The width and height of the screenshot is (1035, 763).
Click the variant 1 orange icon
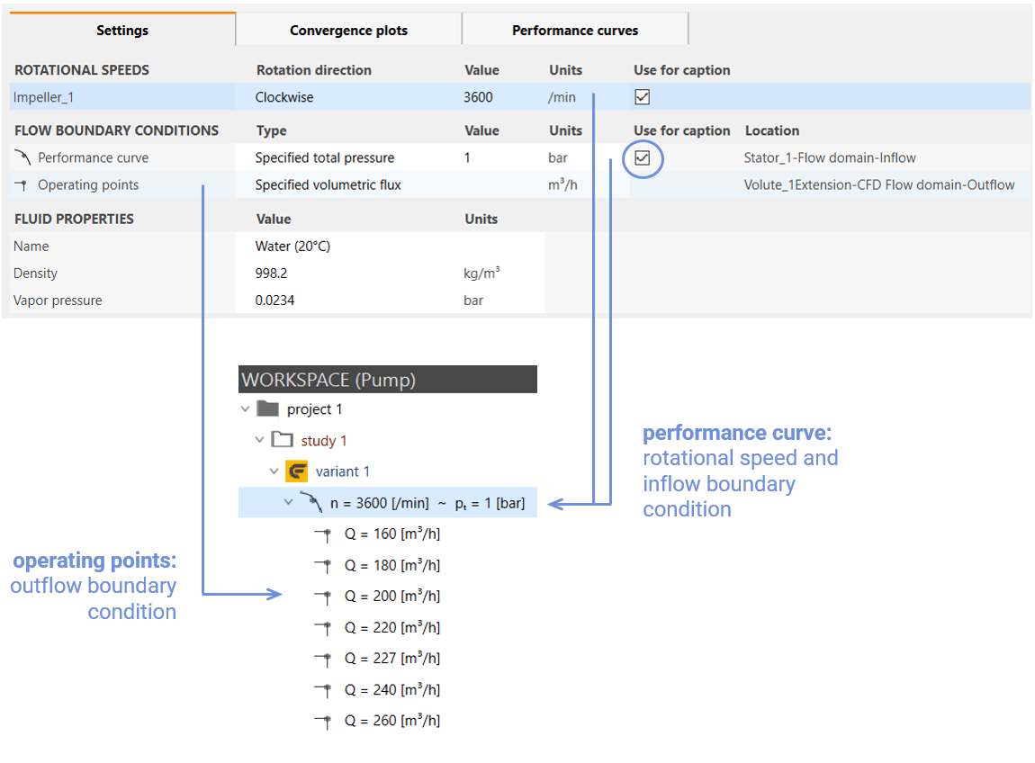click(296, 471)
